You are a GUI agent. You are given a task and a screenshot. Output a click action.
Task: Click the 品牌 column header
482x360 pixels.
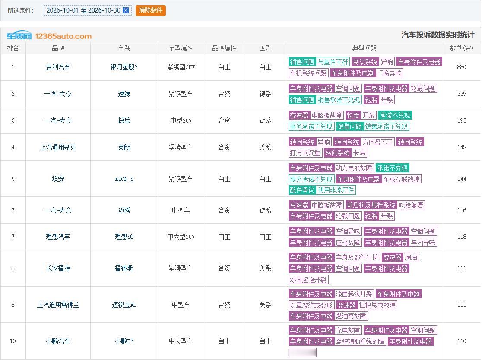tap(58, 48)
